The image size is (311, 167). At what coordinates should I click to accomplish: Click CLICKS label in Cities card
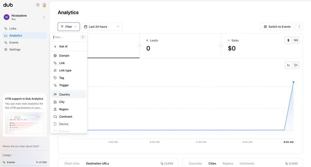click(x=291, y=164)
